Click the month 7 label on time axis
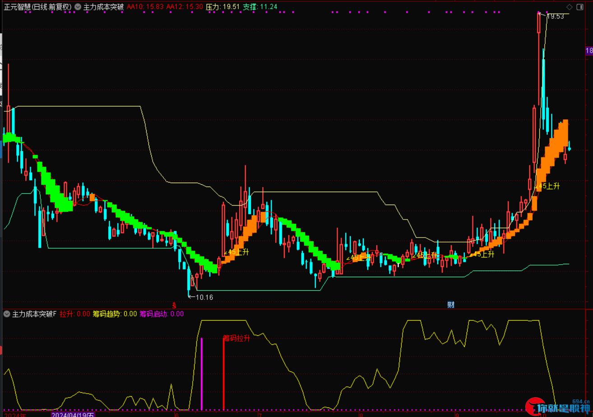 [260, 414]
